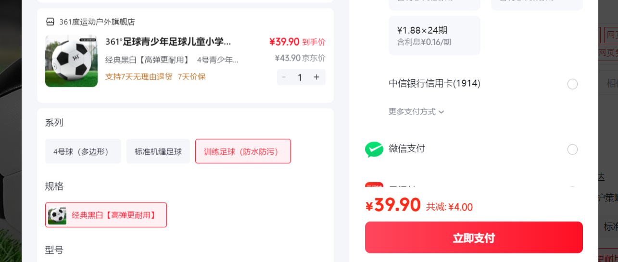618x262 pixels.
Task: Select the 4号球（多边形） series option
Action: [83, 151]
